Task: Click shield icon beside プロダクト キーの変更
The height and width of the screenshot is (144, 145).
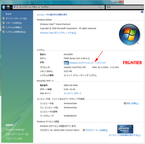Action: [x=84, y=130]
